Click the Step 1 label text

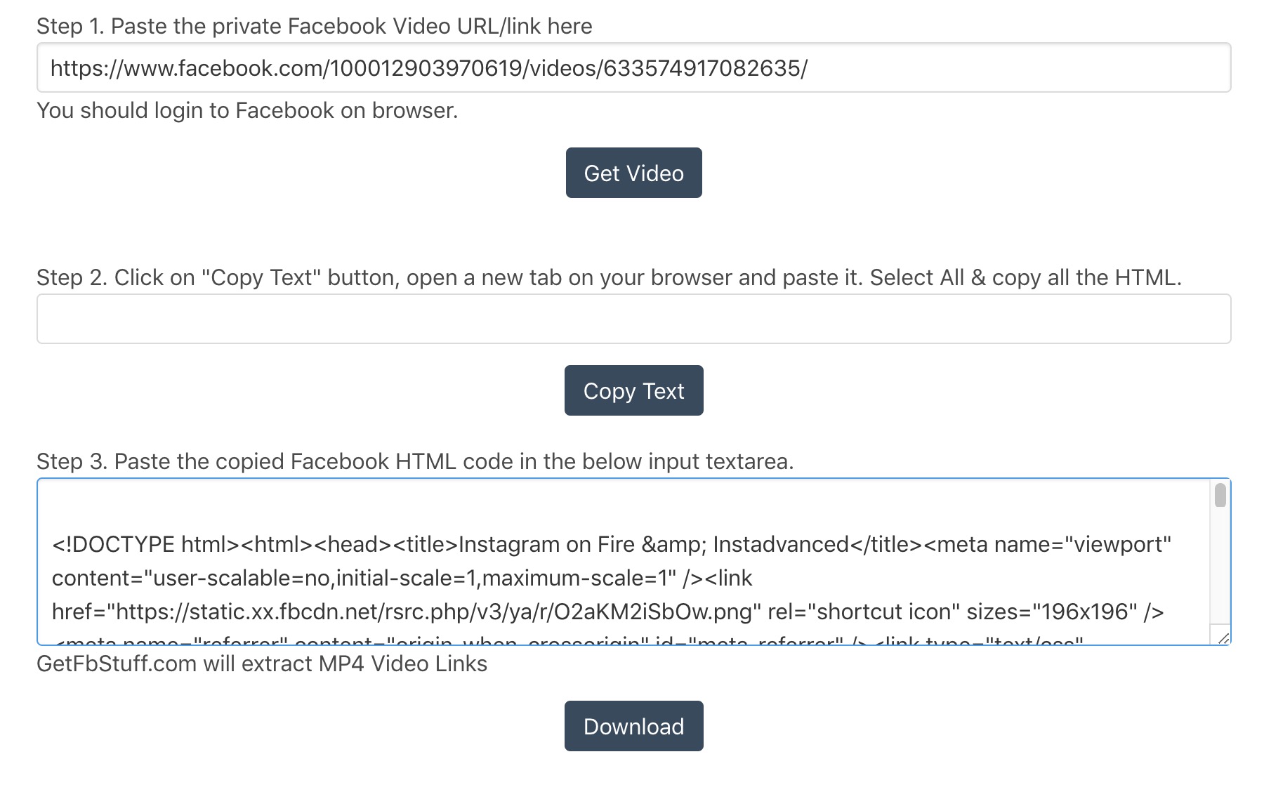314,27
